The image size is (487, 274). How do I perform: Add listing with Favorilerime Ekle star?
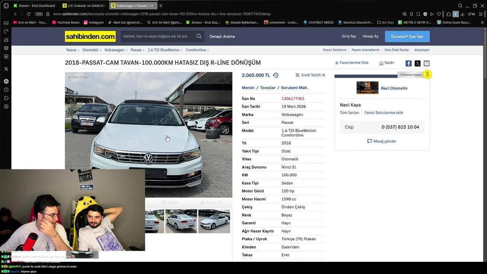tap(352, 63)
